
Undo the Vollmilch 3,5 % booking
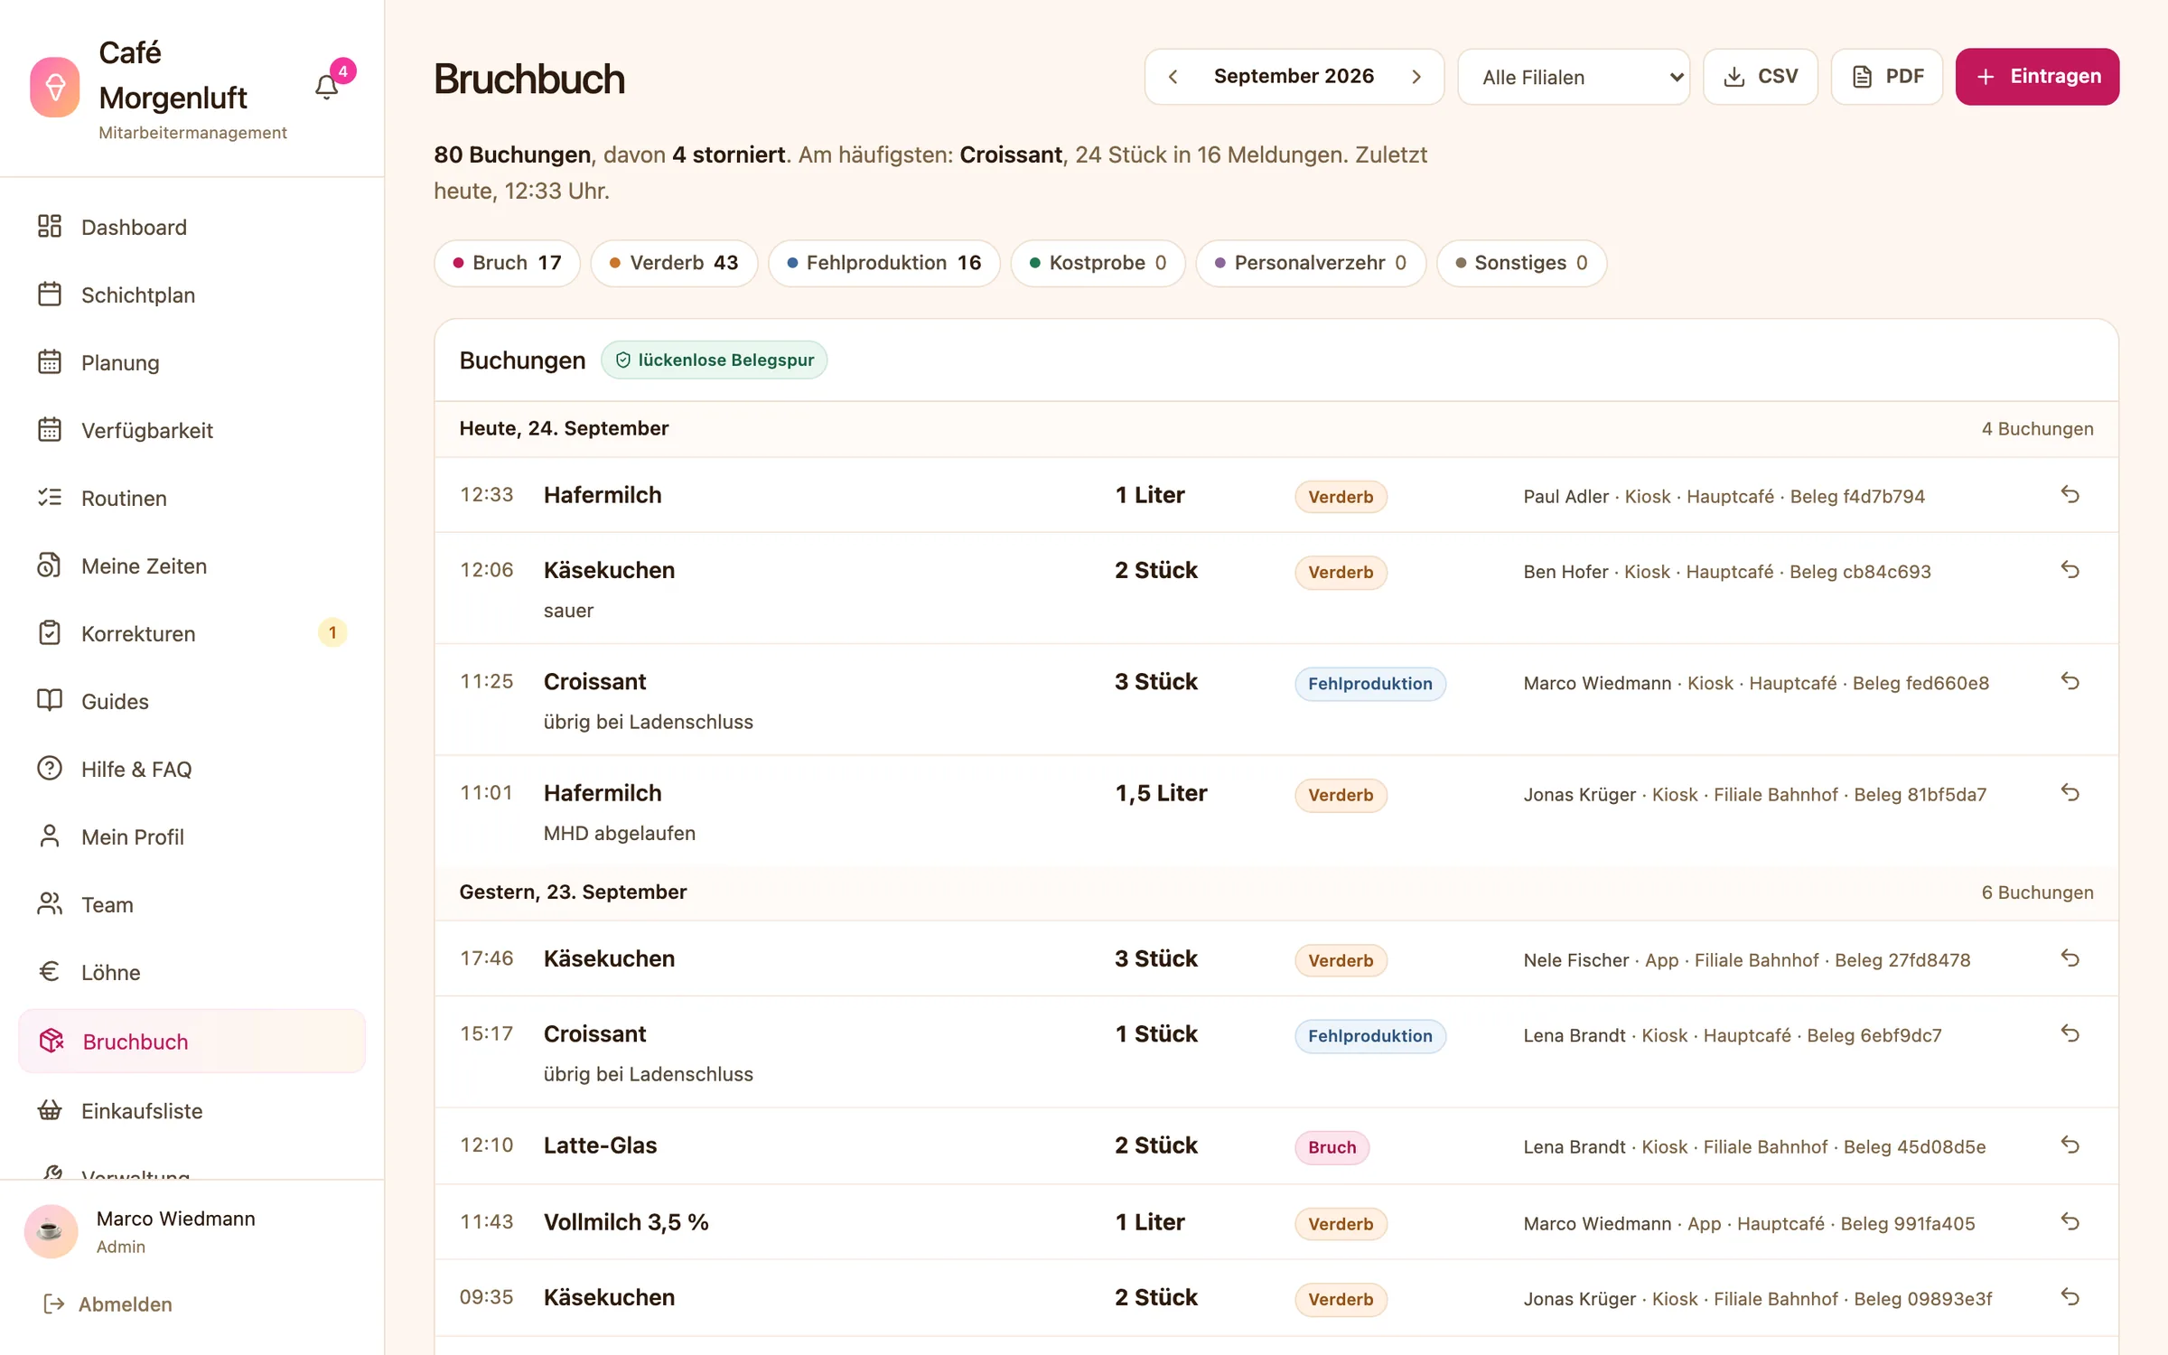[2070, 1221]
